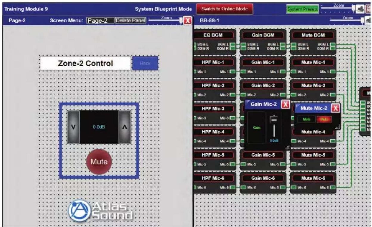Image resolution: width=372 pixels, height=227 pixels.
Task: Select the HPF Mic-6 block header
Action: (213, 178)
